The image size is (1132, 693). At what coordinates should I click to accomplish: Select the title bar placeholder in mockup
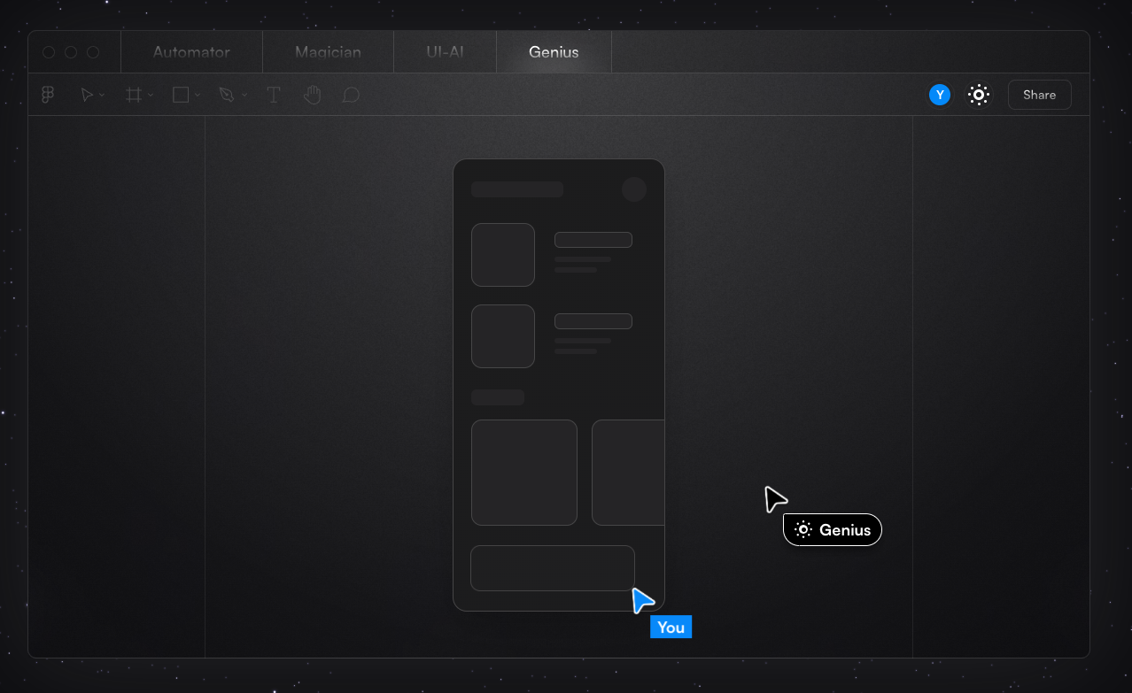coord(517,189)
